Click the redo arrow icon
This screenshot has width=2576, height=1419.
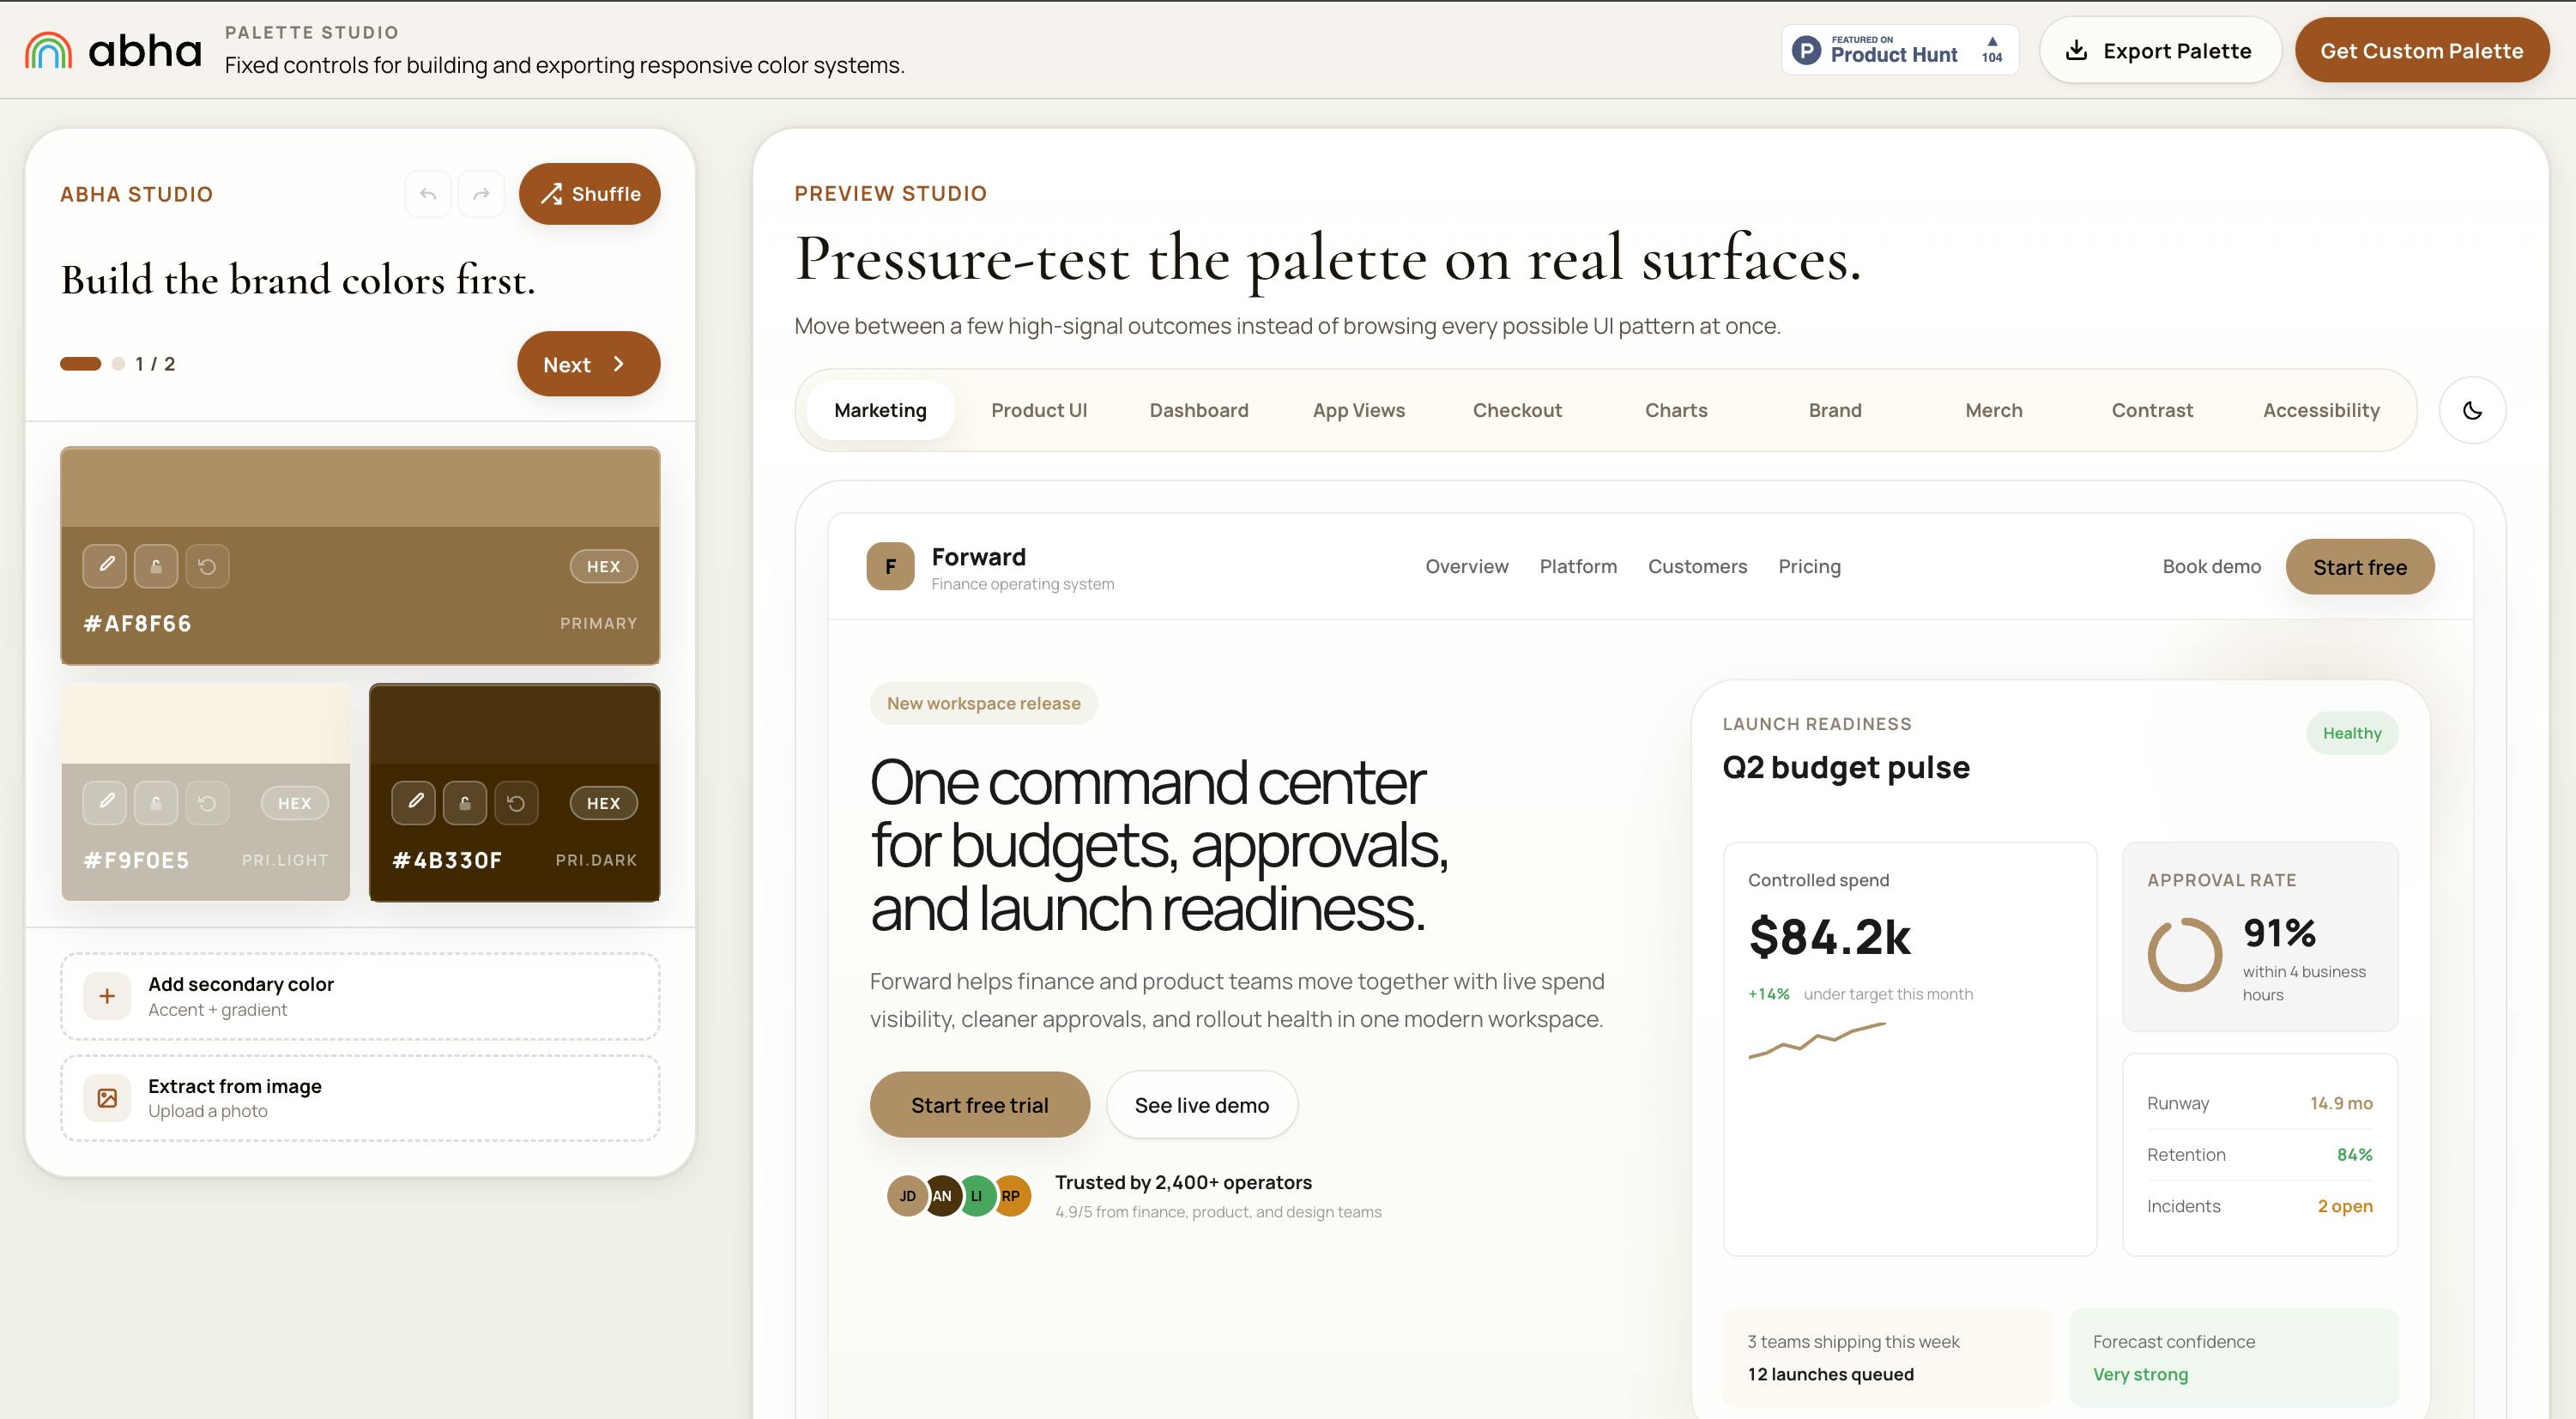tap(481, 194)
